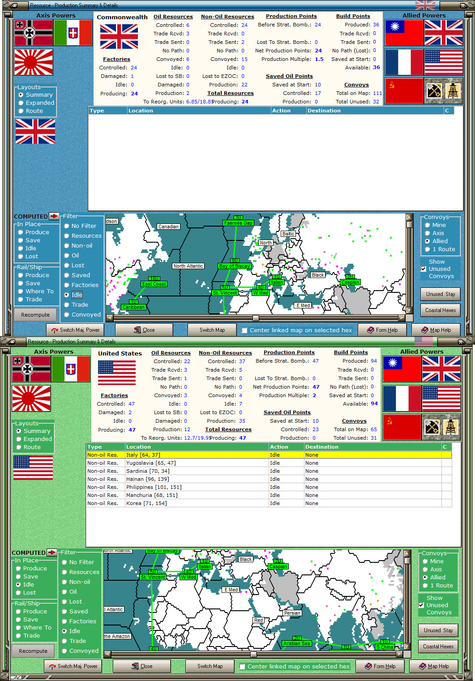Click UK flag below Layouts, Commonwealth window
The width and height of the screenshot is (475, 681).
click(35, 131)
